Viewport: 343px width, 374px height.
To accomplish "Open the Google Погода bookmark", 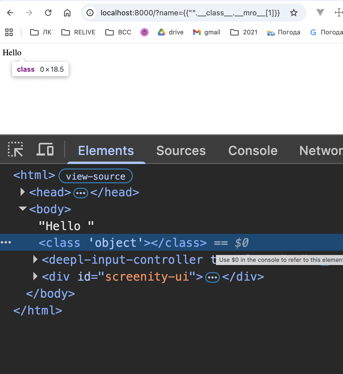I will [x=326, y=32].
